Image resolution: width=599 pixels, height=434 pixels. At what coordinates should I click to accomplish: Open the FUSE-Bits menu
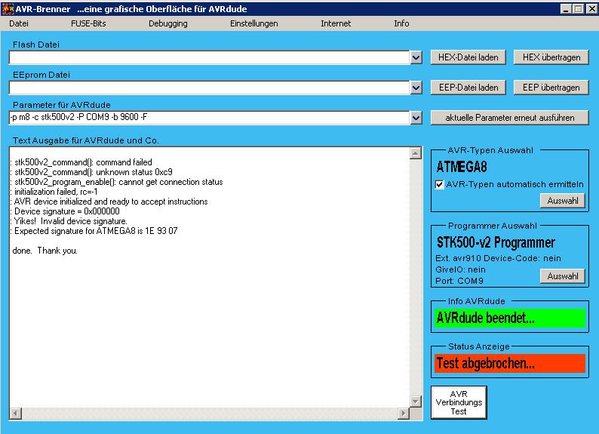[88, 23]
